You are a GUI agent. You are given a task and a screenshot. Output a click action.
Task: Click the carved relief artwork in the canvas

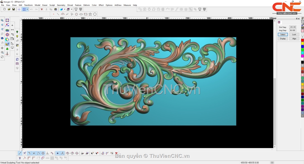click(x=153, y=81)
